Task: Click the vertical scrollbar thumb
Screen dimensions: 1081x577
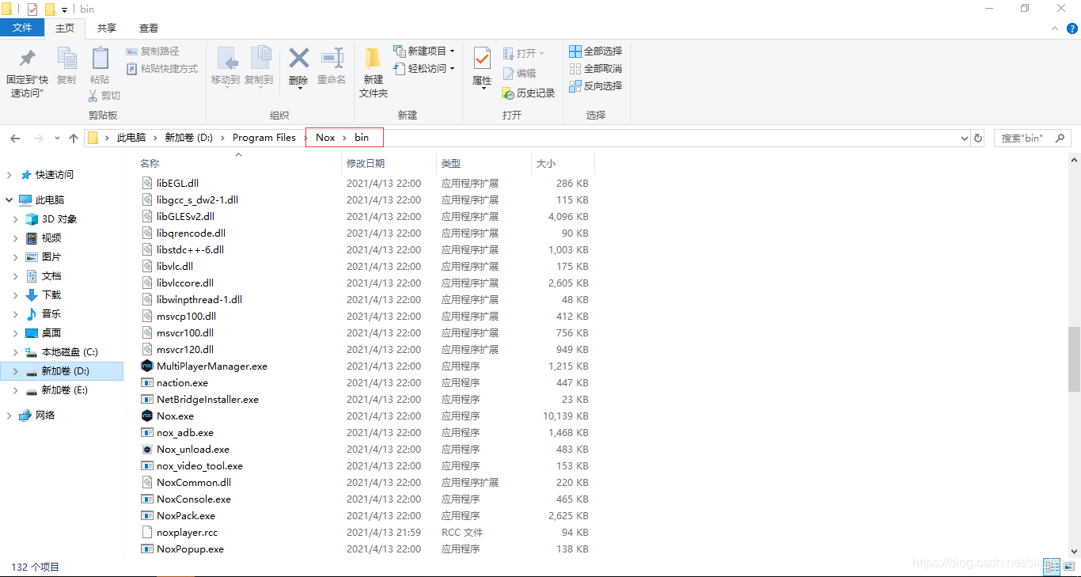Action: 1074,359
